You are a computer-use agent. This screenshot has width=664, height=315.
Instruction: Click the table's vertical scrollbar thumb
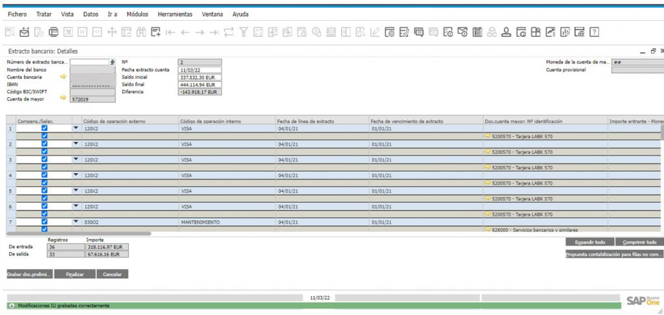(662, 132)
